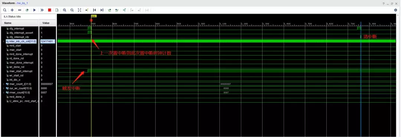Zoom in on the waveform
The image size is (401, 137).
click(x=65, y=10)
